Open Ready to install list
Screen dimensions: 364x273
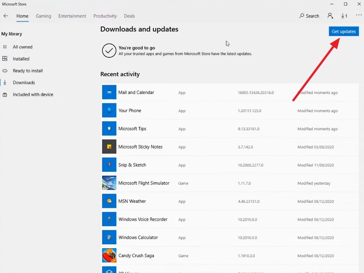[28, 71]
